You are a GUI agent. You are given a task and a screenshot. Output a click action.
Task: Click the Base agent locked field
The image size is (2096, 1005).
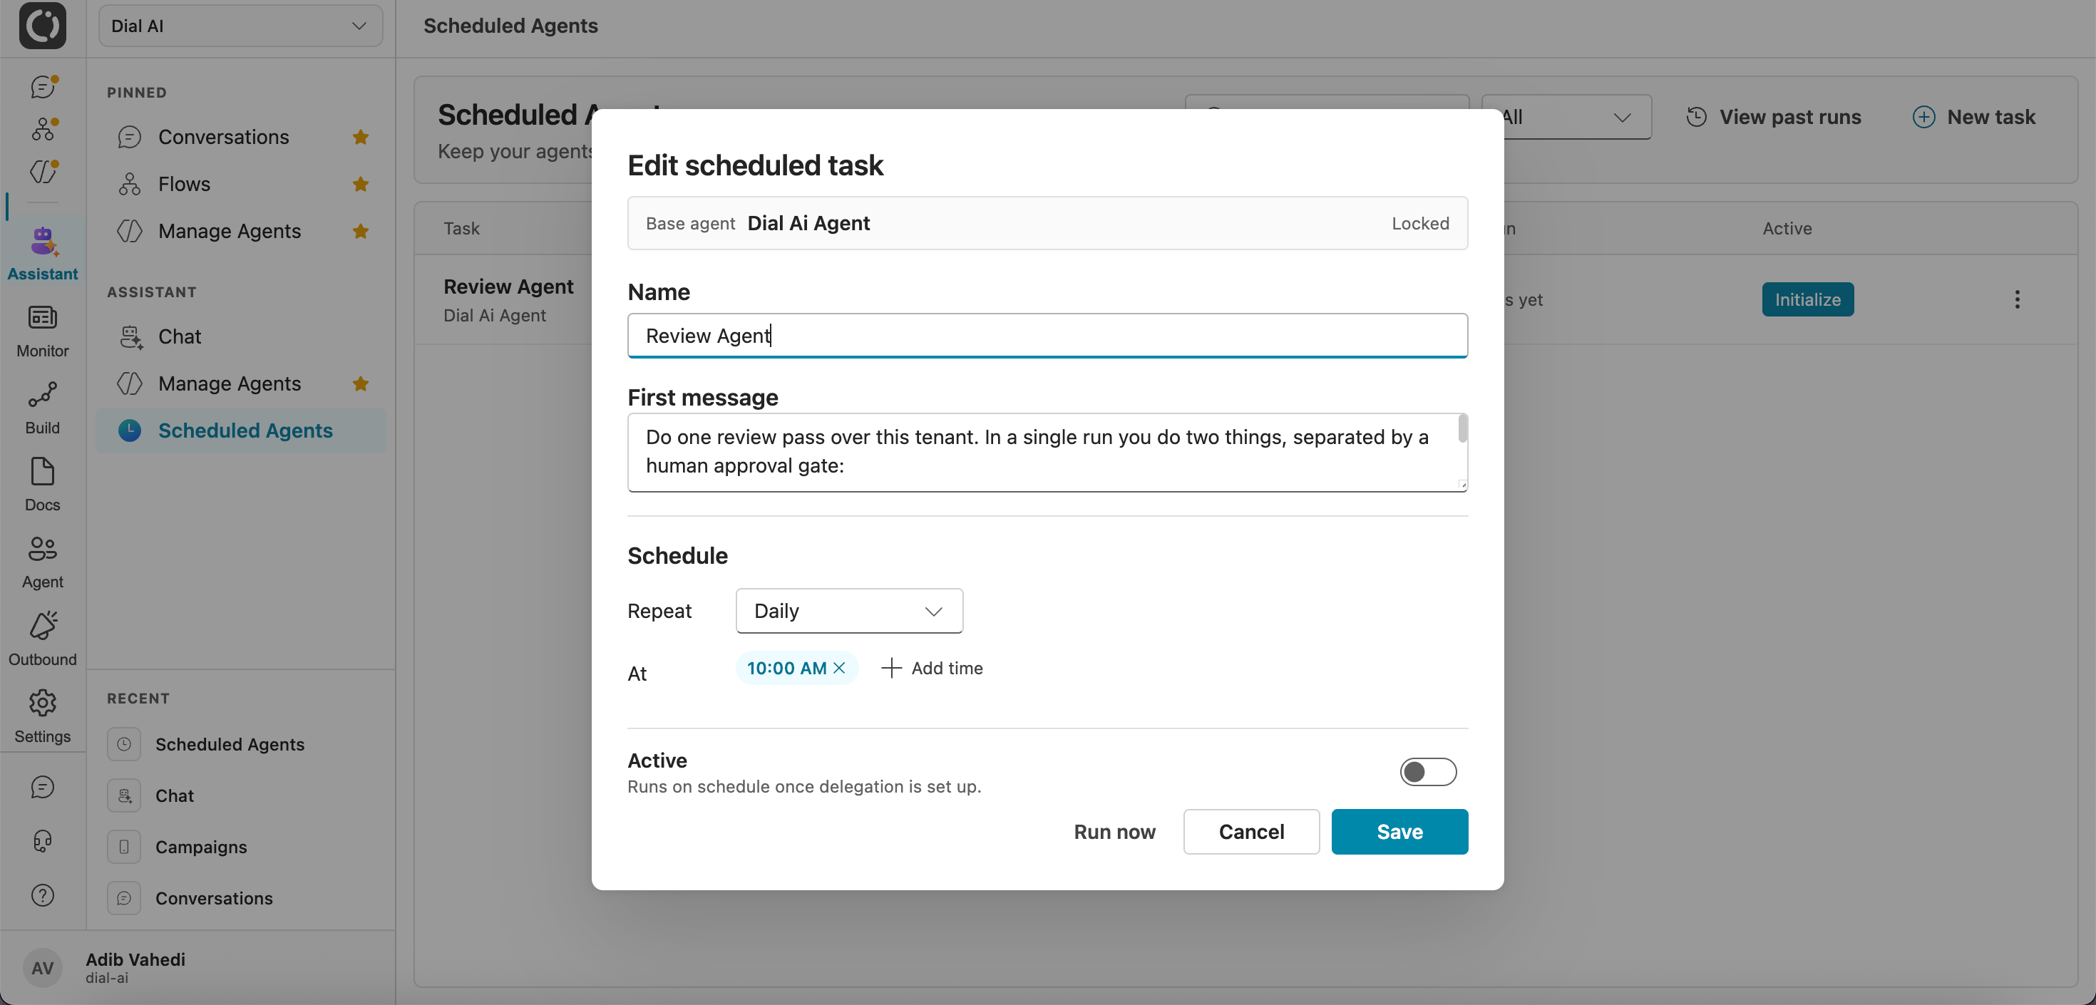[x=1047, y=223]
